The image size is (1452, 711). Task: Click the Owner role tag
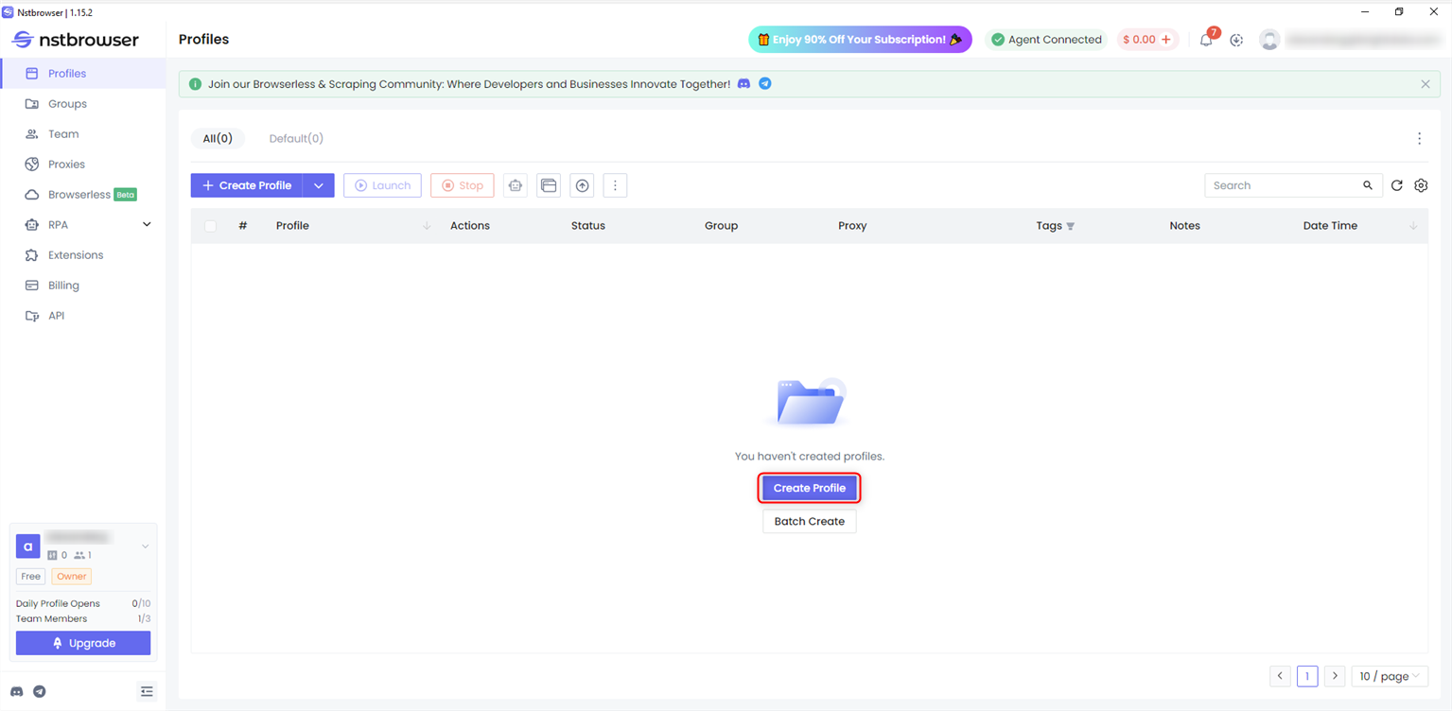[x=72, y=577]
